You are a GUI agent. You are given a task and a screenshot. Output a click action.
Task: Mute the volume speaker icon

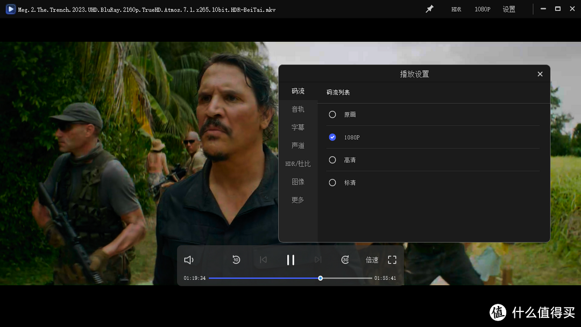(189, 260)
